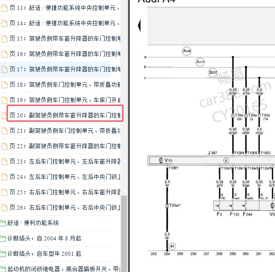This screenshot has width=275, height=272.
Task: Select page 16 driver door control entry
Action: [x=65, y=54]
